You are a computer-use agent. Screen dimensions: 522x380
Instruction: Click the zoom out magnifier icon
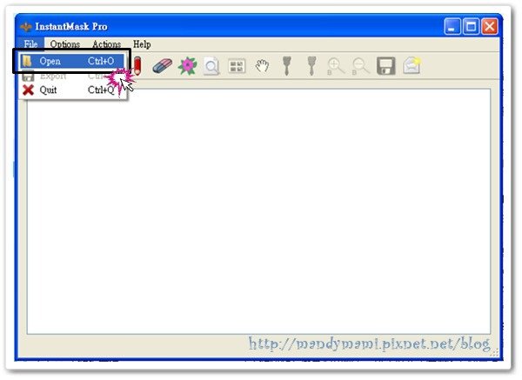pyautogui.click(x=360, y=66)
